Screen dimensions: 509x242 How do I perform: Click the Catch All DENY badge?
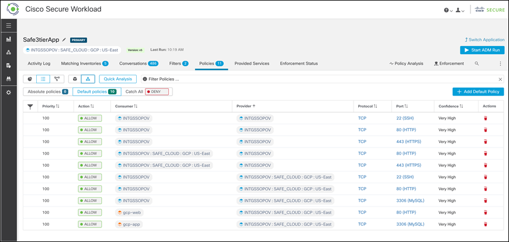tap(157, 92)
